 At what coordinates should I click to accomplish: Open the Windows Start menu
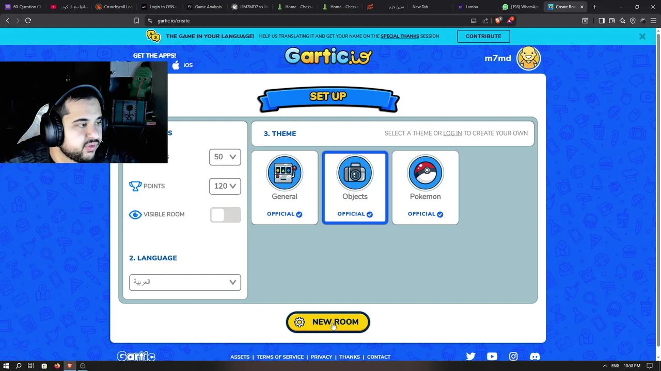point(6,366)
